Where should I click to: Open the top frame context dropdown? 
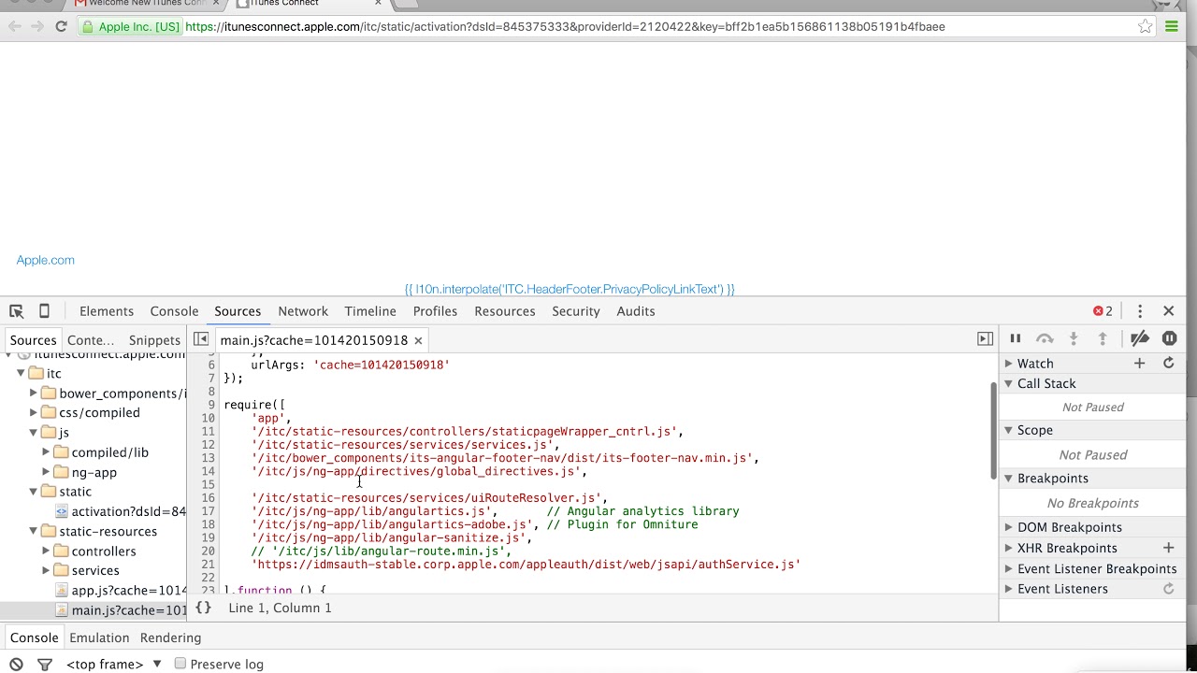point(113,665)
